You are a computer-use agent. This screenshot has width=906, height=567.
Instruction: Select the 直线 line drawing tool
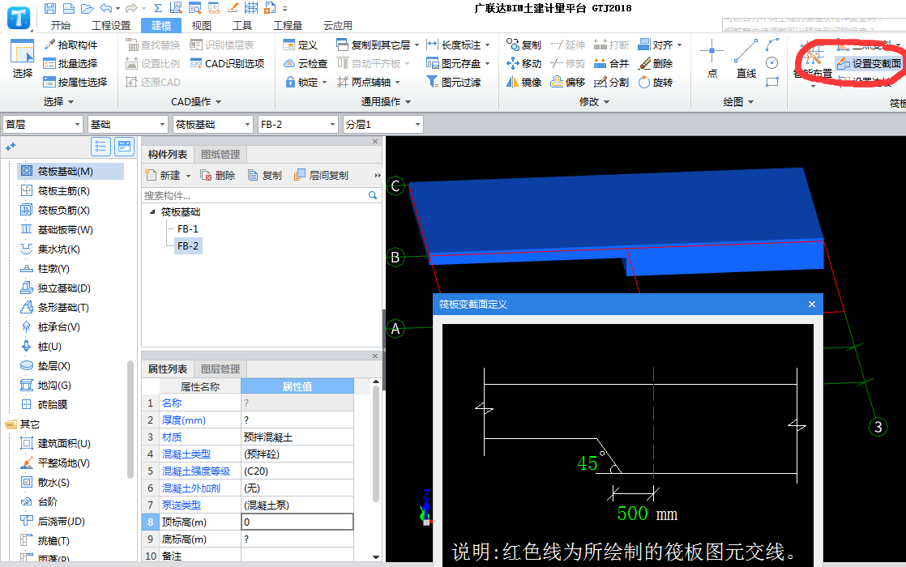click(746, 59)
